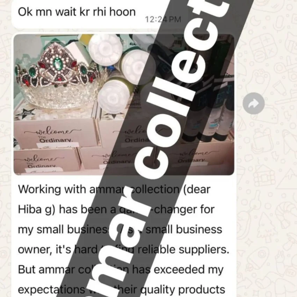Select the words "reliable suppliers."
Image resolution: width=297 pixels, height=297 pixels.
183,249
